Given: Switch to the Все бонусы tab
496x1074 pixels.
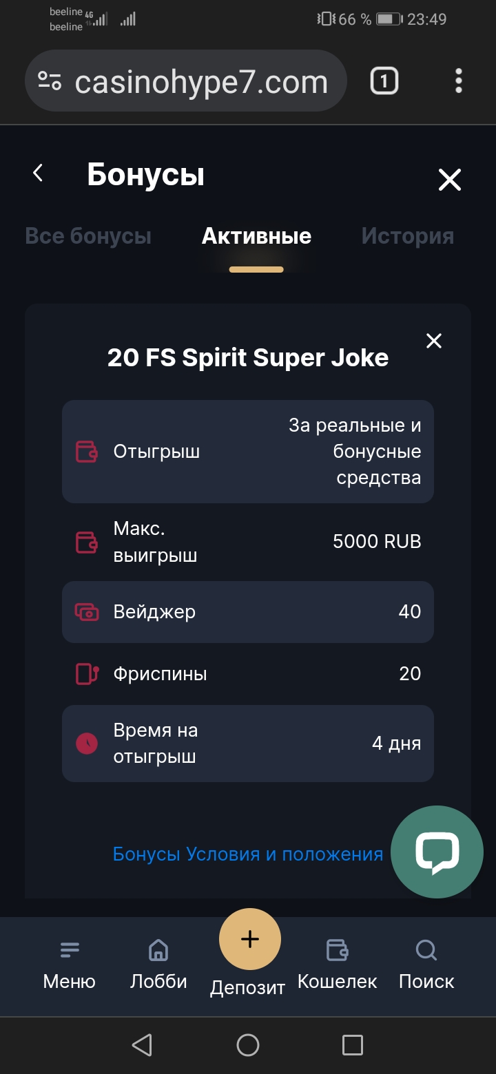Looking at the screenshot, I should tap(88, 236).
